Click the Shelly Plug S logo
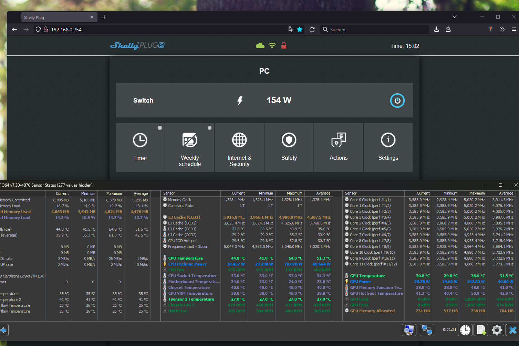This screenshot has width=519, height=346. [137, 45]
